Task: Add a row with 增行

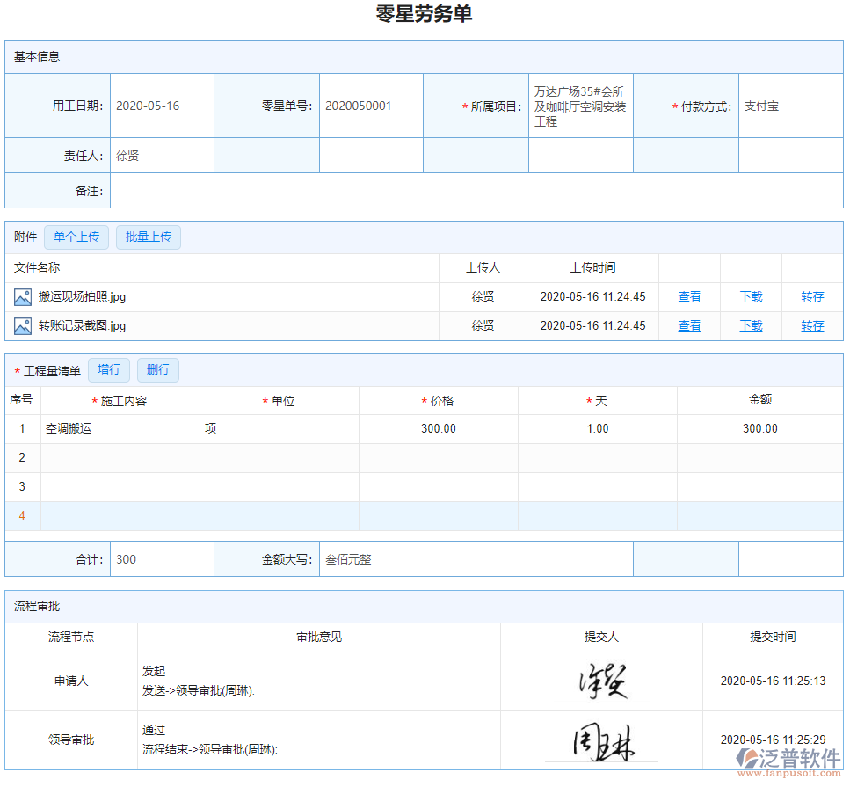Action: click(x=109, y=370)
